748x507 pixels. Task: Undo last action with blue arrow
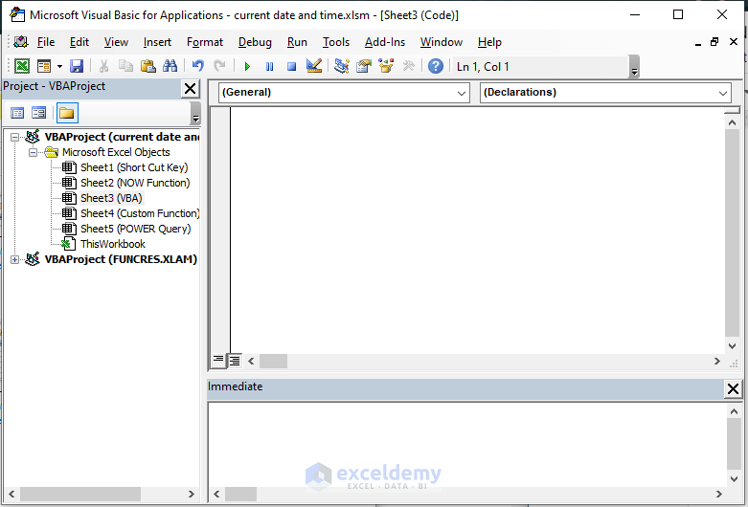pyautogui.click(x=197, y=66)
